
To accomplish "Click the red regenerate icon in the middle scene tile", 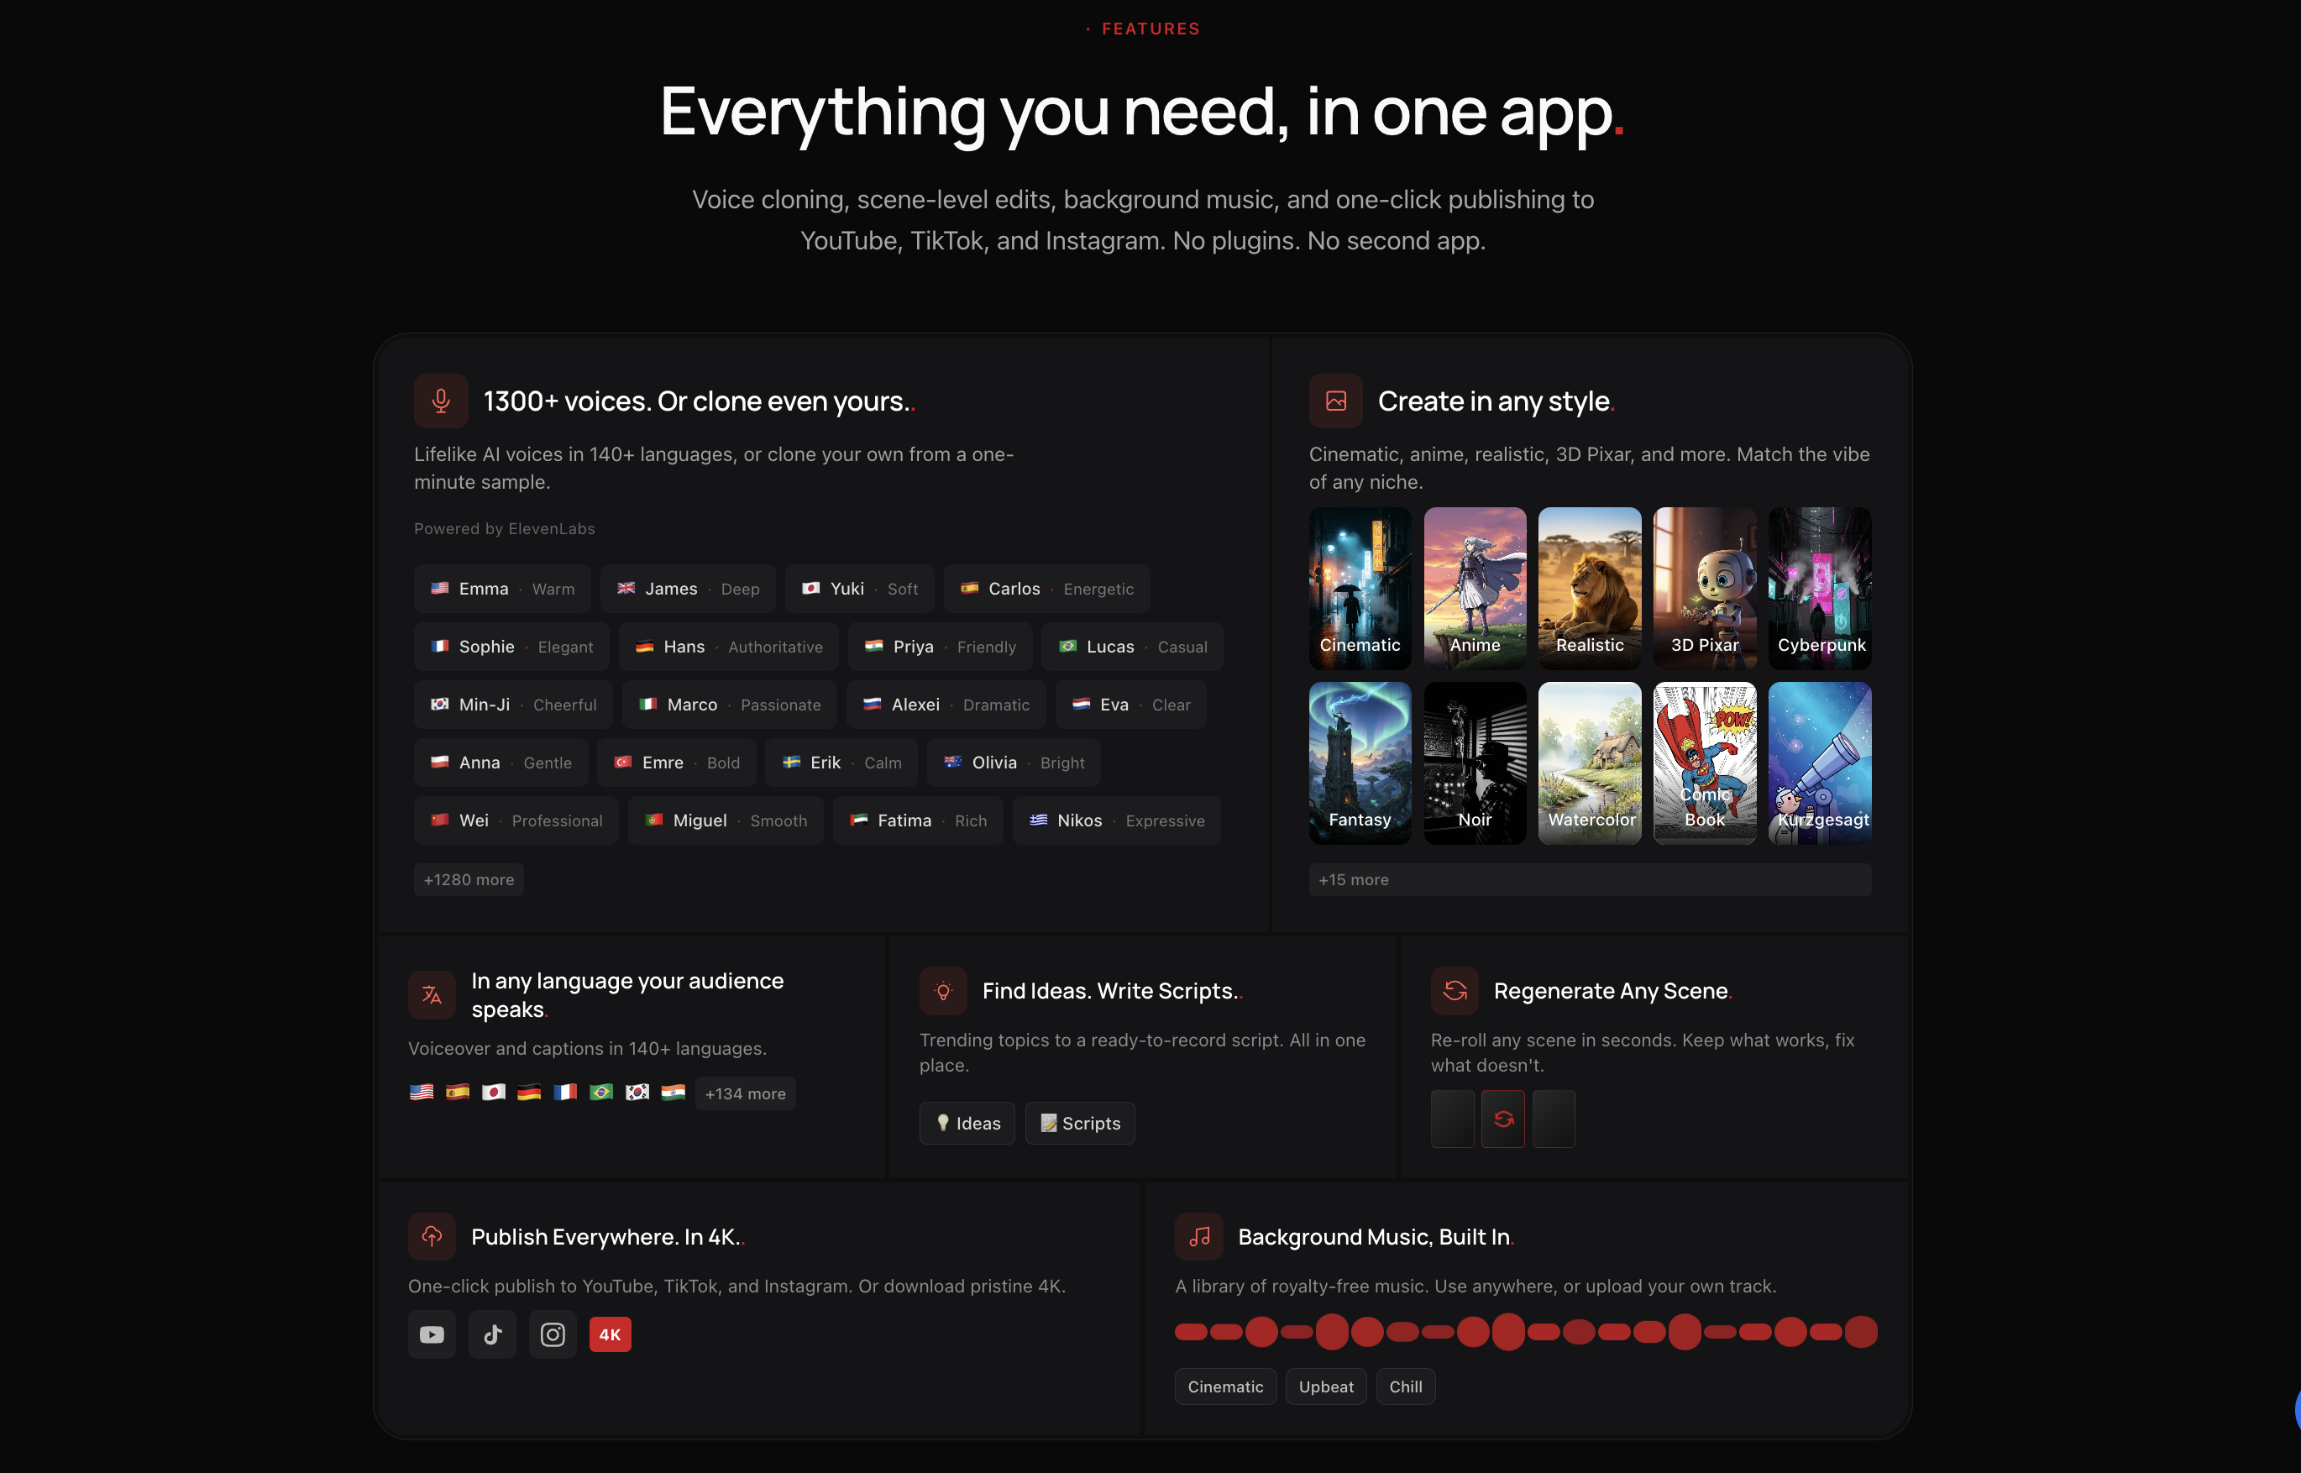I will tap(1503, 1119).
